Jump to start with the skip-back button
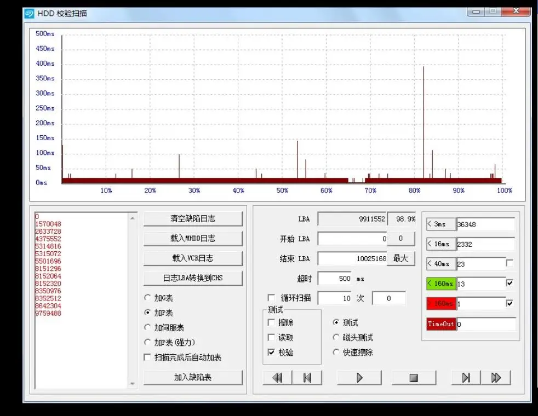 307,378
